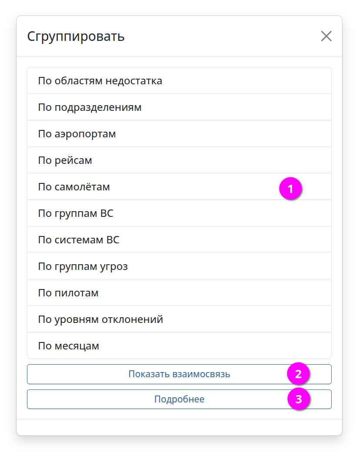Close the Сгруппировать dialog with the X
Screen dimensions: 356x452
326,37
